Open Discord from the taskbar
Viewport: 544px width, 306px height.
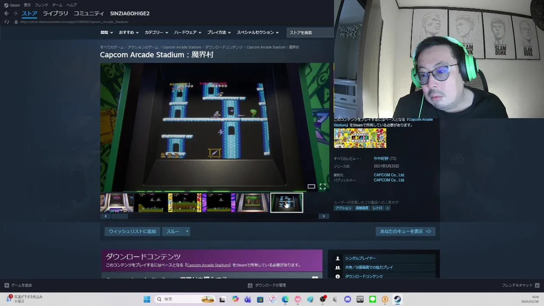(x=348, y=299)
